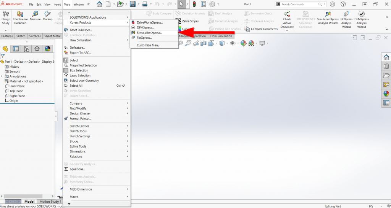Image resolution: width=391 pixels, height=208 pixels.
Task: Select the Measure tool
Action: point(35,16)
